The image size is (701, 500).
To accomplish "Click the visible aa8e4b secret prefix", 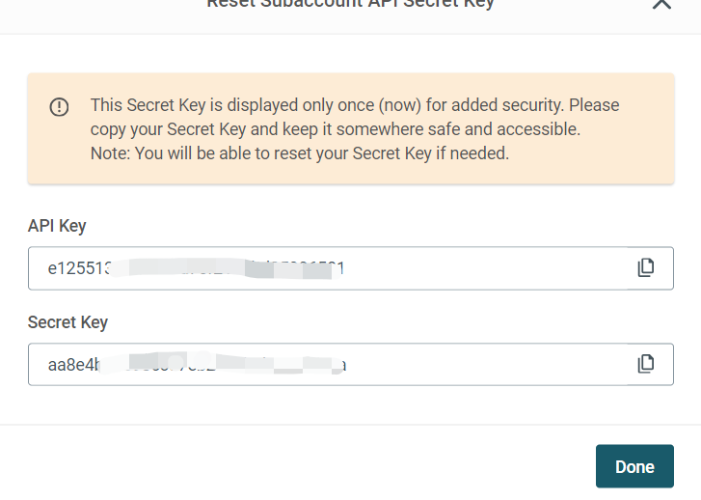I will tap(74, 365).
